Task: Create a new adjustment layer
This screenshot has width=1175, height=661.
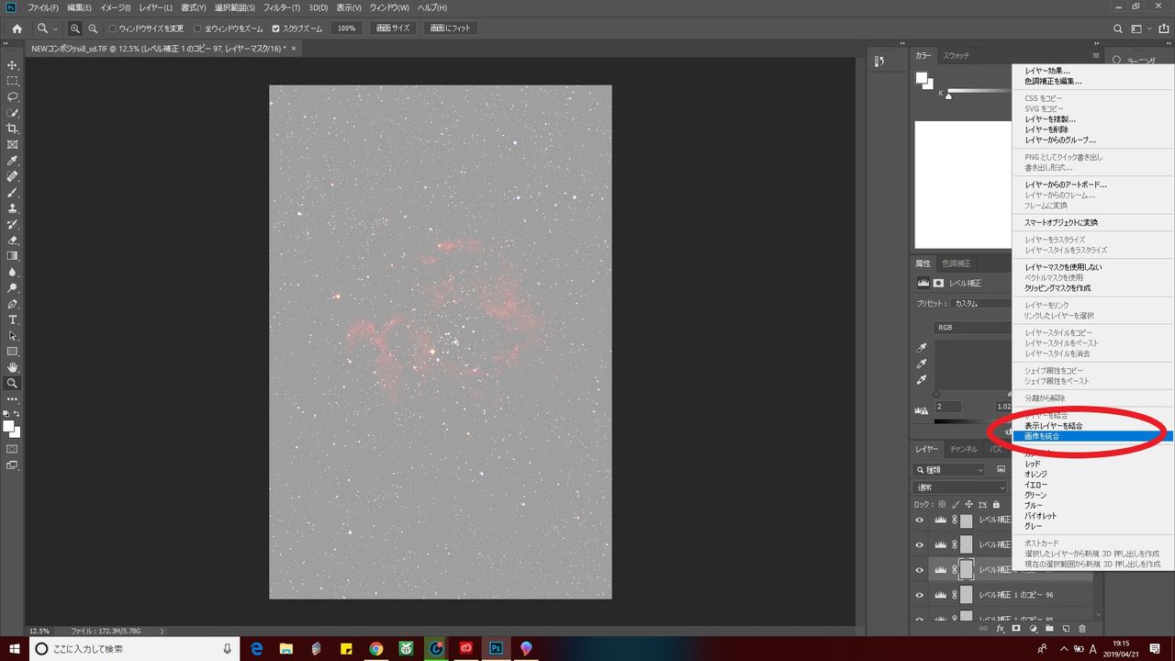Action: [1033, 629]
